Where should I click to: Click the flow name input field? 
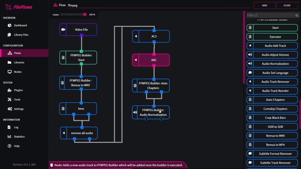click(x=159, y=5)
